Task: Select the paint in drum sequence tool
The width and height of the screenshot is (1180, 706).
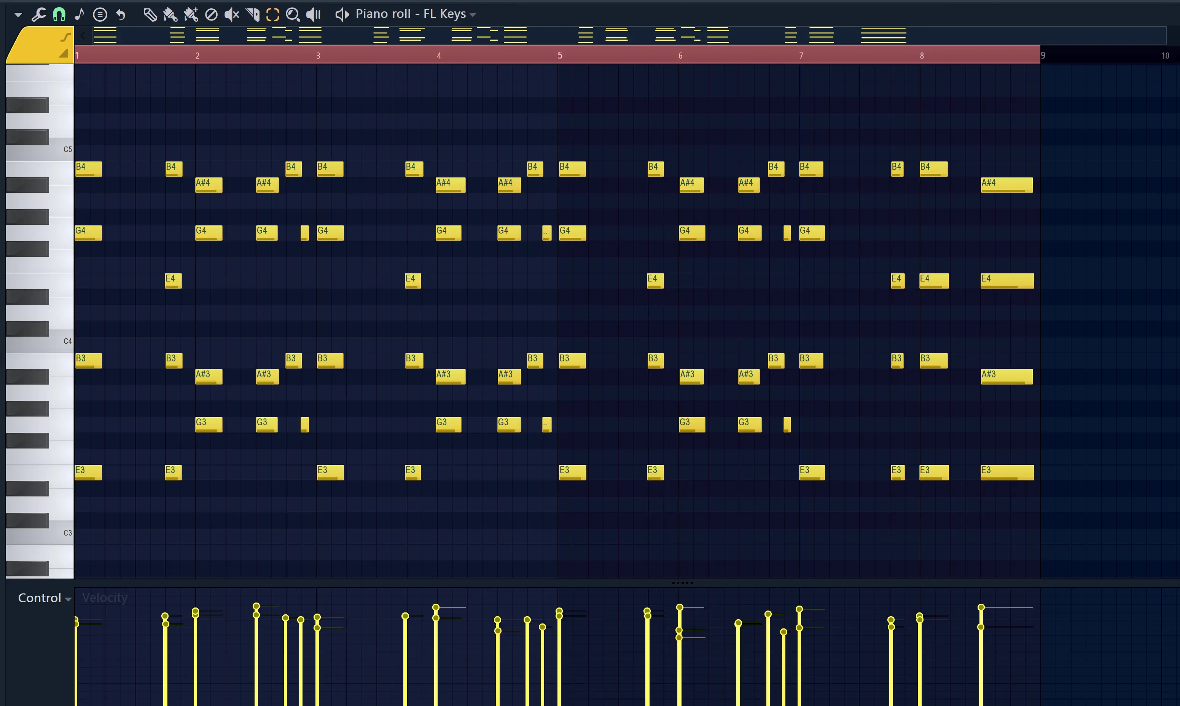Action: tap(191, 14)
